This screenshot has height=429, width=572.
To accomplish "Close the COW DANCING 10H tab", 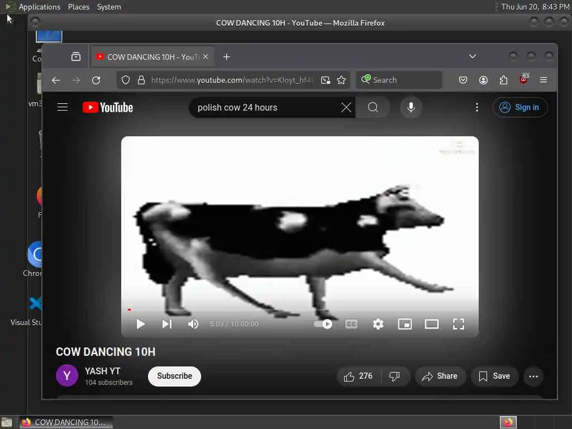I will point(206,56).
